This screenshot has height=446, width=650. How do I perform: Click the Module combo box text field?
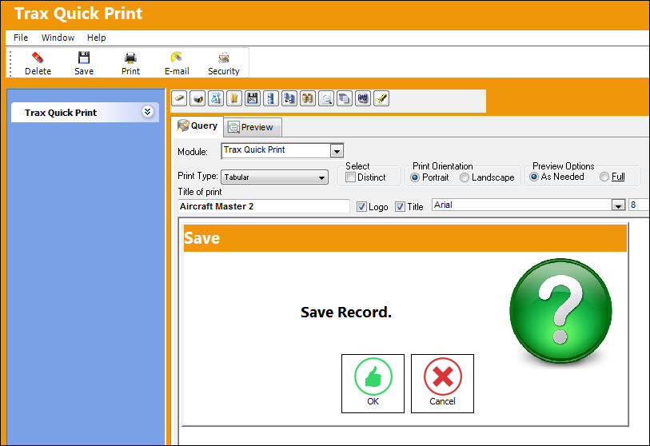click(276, 150)
